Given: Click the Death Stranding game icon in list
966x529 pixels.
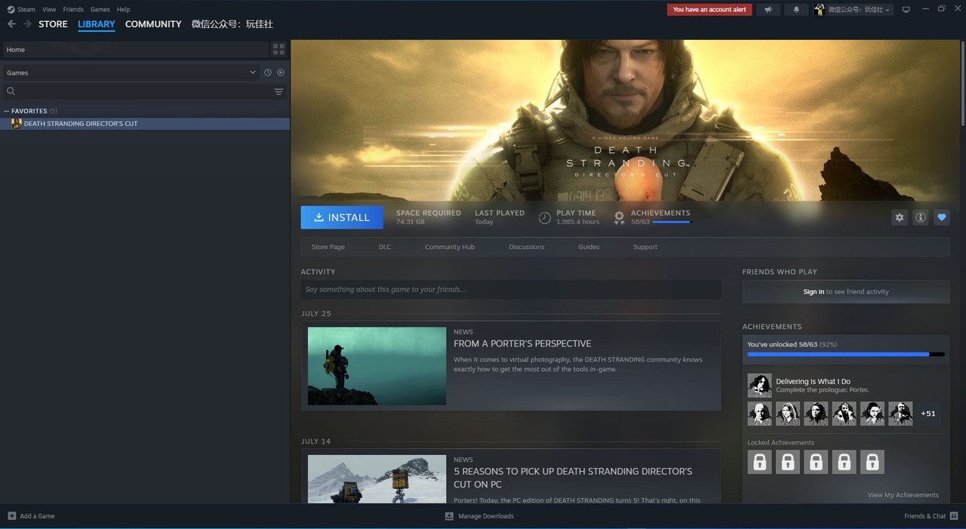Looking at the screenshot, I should [x=17, y=124].
